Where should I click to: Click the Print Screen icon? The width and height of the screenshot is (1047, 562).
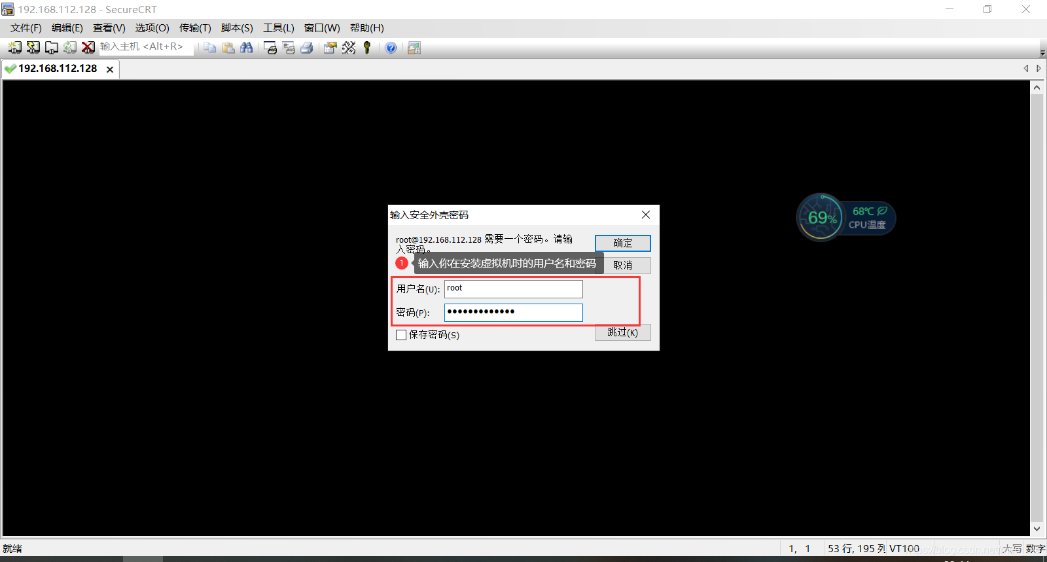270,48
